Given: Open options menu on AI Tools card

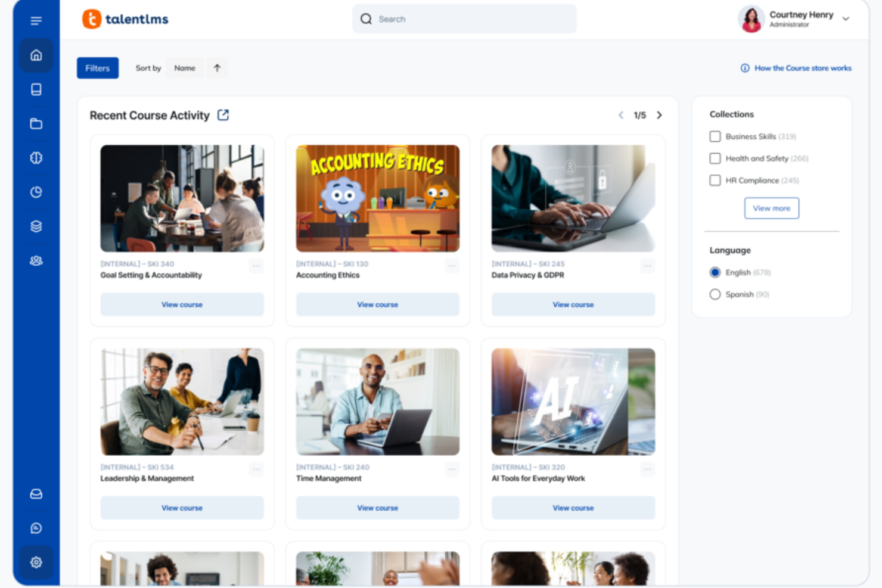Looking at the screenshot, I should (x=647, y=469).
